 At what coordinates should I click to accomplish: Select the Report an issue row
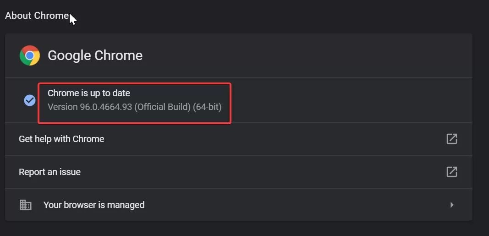[x=239, y=172]
